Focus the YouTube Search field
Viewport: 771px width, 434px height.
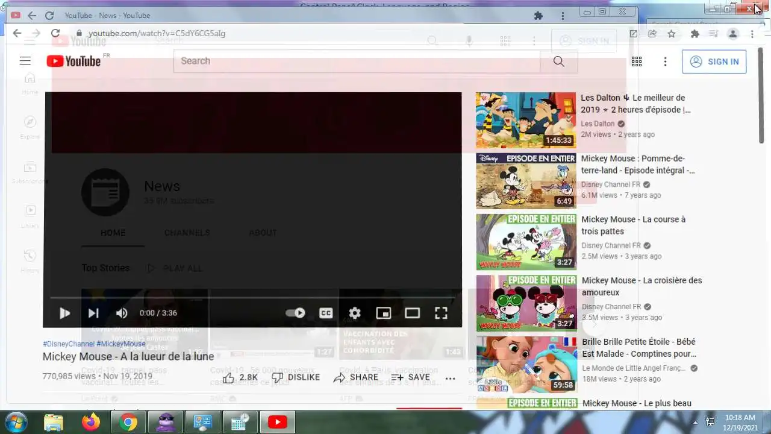pos(357,61)
